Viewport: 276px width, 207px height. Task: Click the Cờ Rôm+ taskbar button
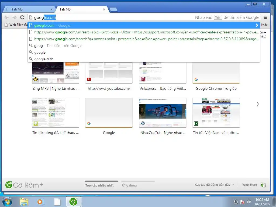[73, 202]
